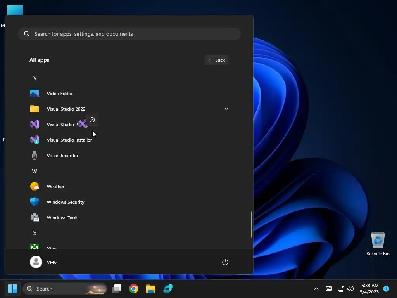
Task: Click the volume speaker tray icon
Action: (x=350, y=289)
